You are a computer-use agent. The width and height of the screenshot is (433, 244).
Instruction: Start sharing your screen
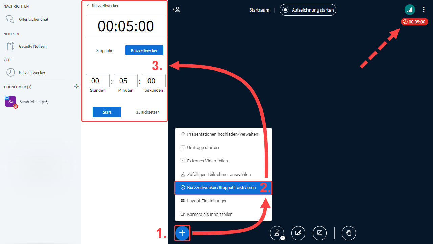pyautogui.click(x=319, y=233)
